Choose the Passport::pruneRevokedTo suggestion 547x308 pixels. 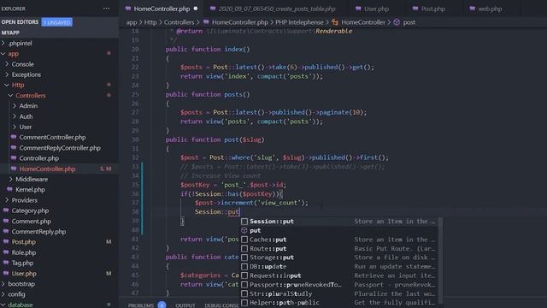pyautogui.click(x=340, y=285)
